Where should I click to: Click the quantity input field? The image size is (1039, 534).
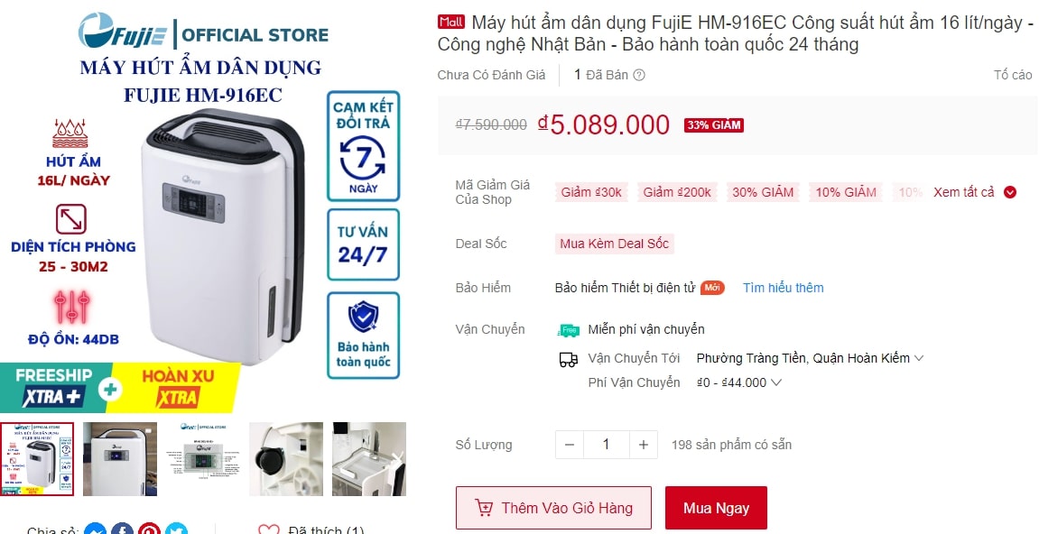(607, 445)
